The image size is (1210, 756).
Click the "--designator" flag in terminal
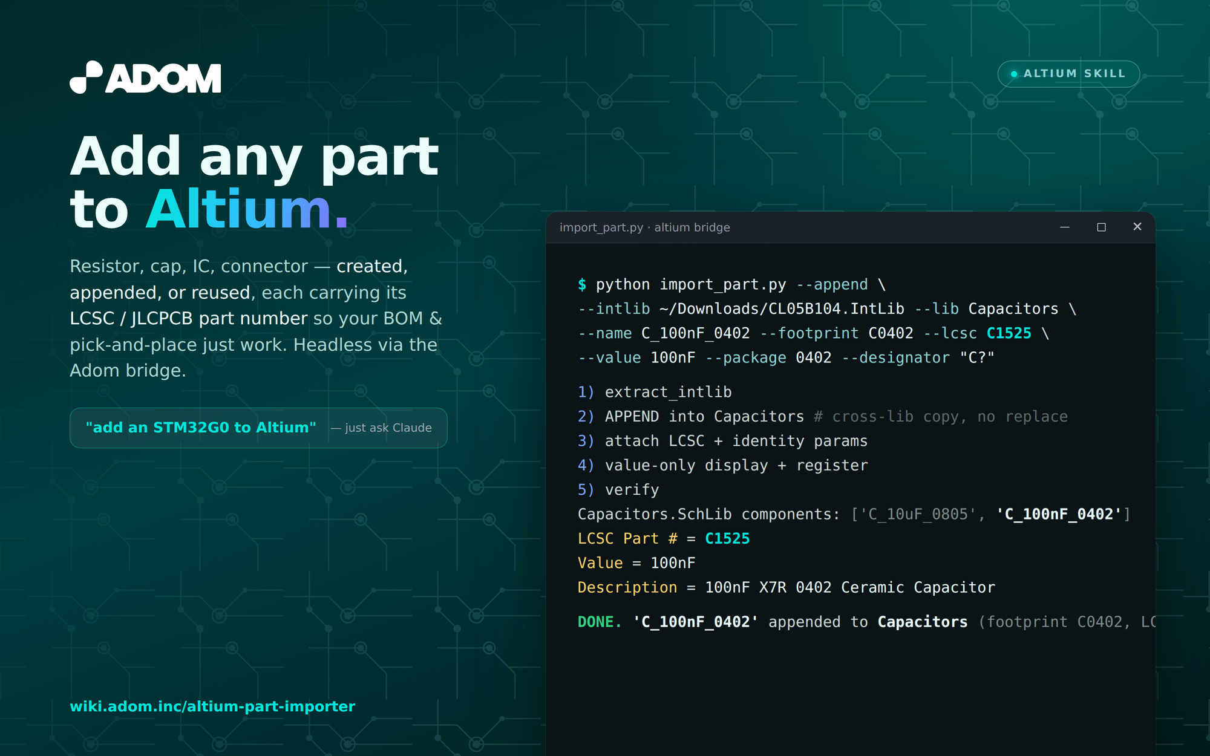coord(895,358)
